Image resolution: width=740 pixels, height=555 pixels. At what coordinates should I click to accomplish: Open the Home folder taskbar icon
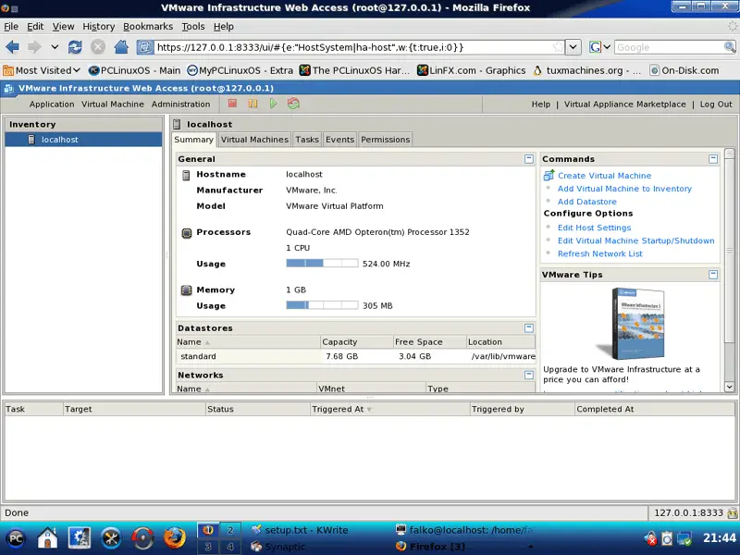(x=48, y=538)
